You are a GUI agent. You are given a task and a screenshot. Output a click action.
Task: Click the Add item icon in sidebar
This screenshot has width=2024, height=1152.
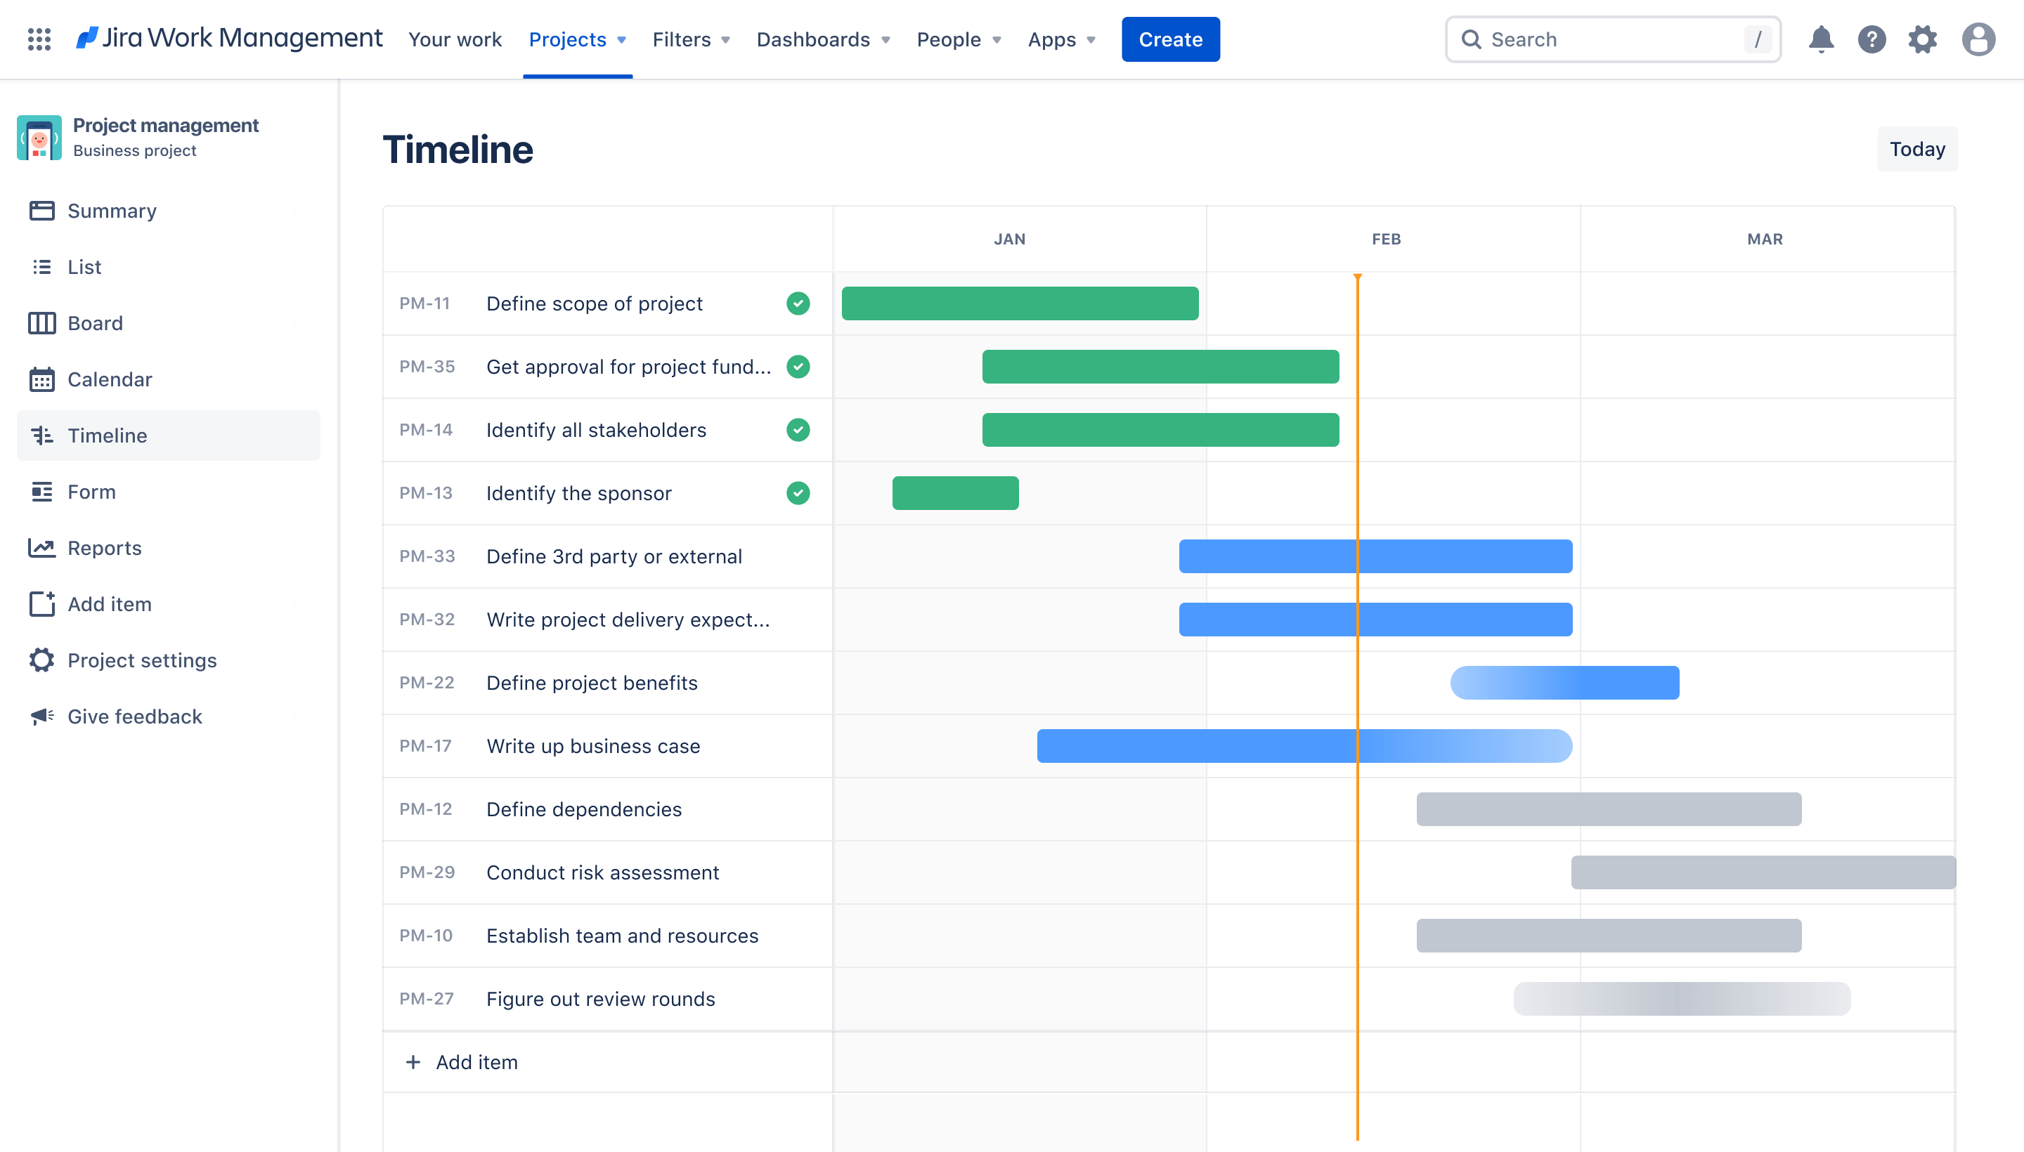40,603
